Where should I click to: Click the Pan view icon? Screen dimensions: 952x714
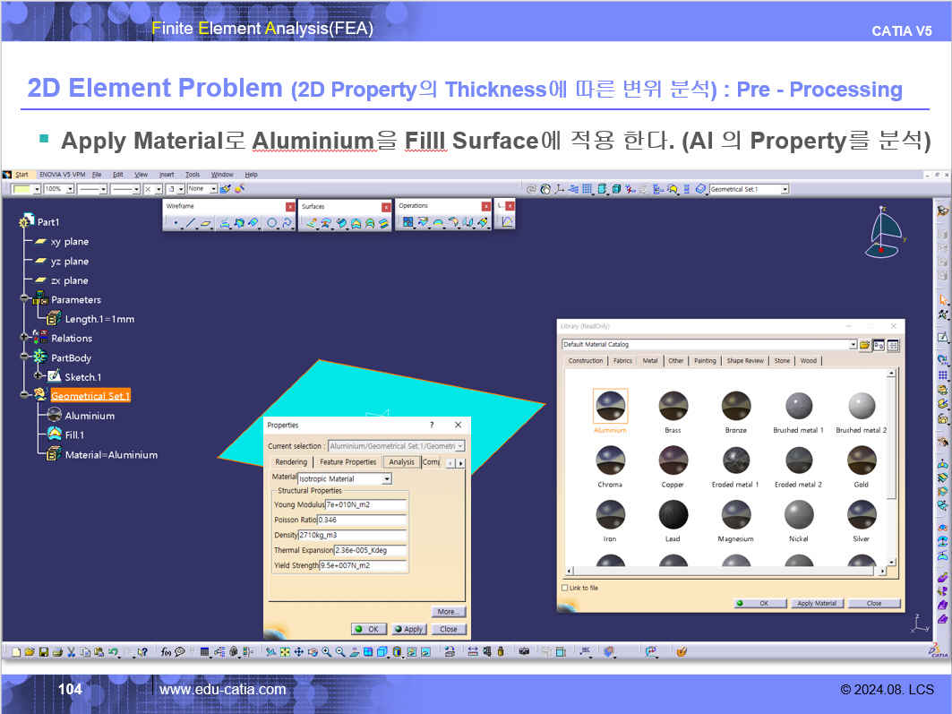tap(299, 652)
